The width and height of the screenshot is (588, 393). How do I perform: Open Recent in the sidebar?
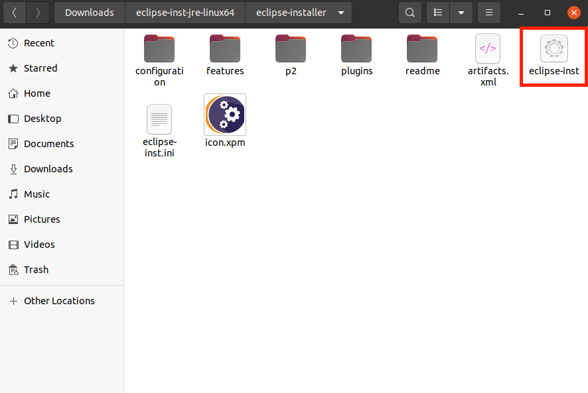tap(62, 43)
